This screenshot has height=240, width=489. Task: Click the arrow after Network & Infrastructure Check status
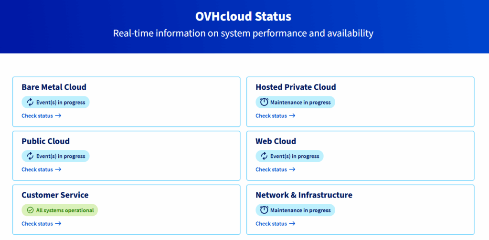click(292, 223)
